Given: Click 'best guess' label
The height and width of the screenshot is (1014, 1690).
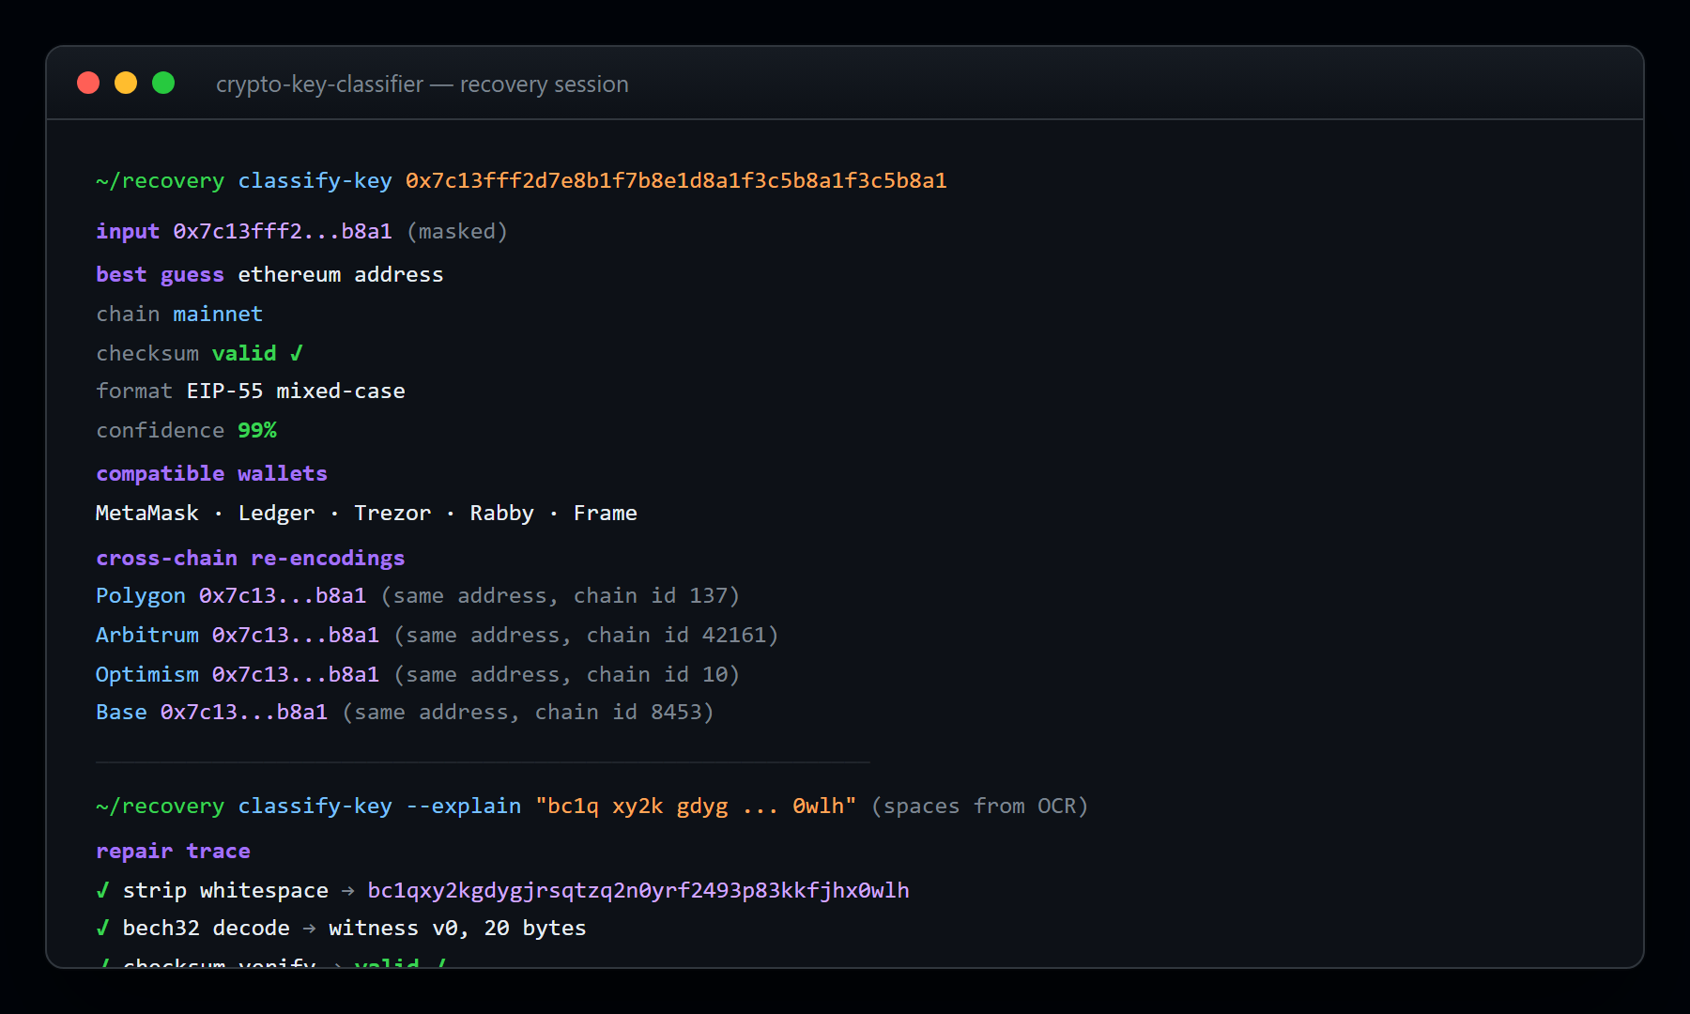Looking at the screenshot, I should point(160,274).
